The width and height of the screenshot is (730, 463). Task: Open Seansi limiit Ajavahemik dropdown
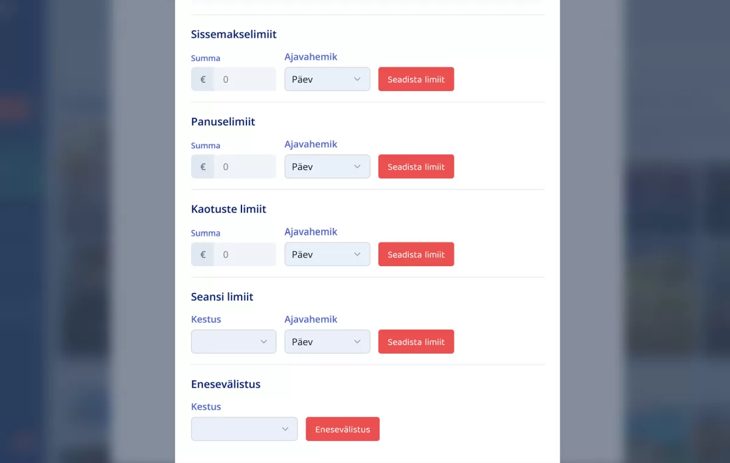coord(327,341)
